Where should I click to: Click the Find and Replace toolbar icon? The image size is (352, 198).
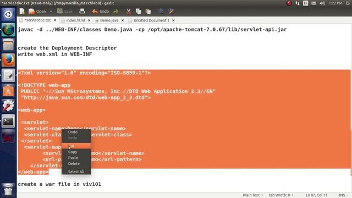[x=171, y=11]
